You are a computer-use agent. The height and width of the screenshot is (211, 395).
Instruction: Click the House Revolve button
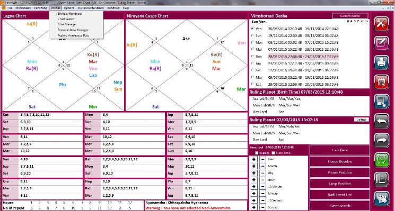click(339, 161)
